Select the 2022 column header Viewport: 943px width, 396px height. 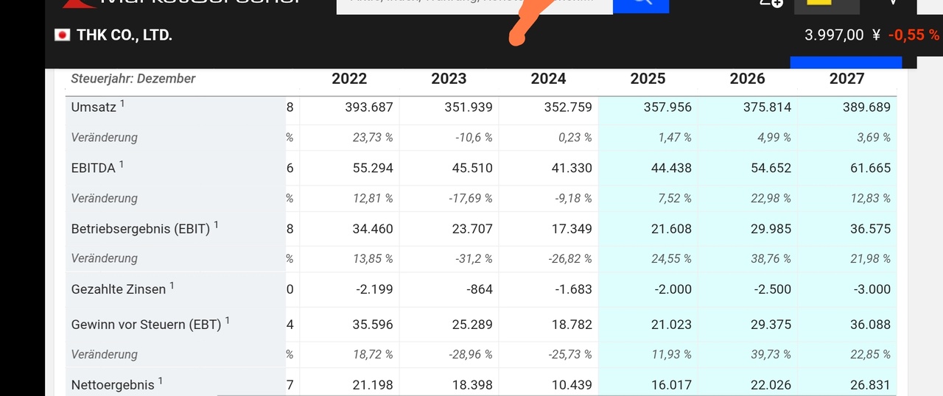coord(349,79)
